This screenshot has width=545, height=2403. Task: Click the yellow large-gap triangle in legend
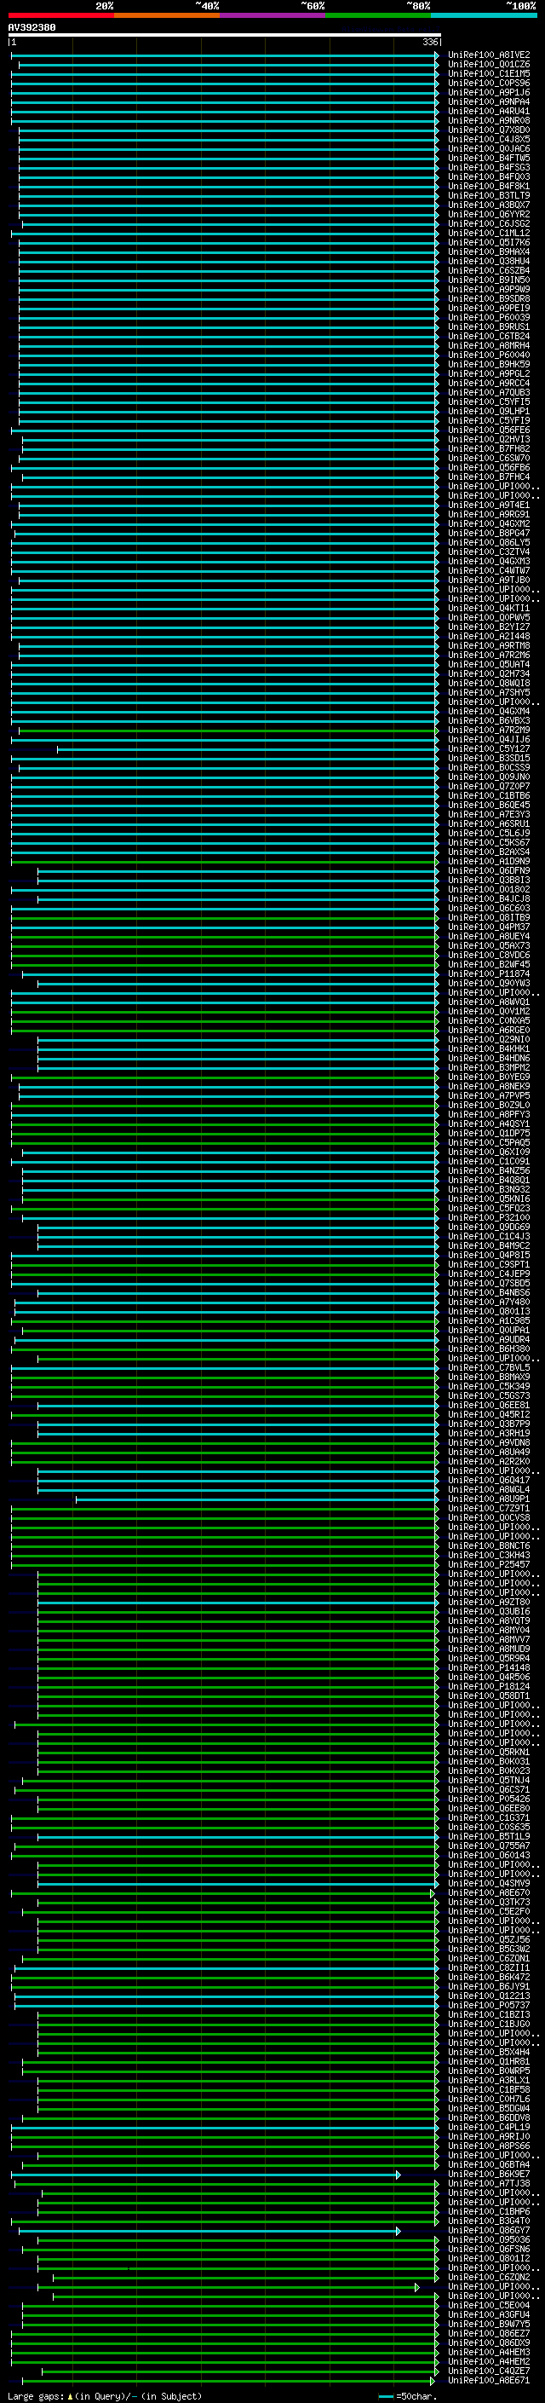(x=70, y=2395)
